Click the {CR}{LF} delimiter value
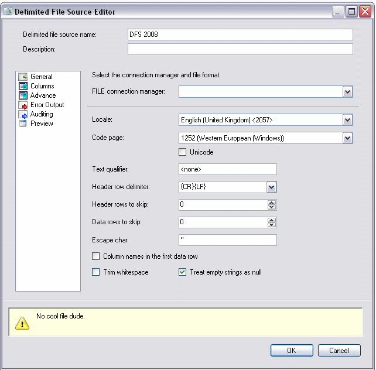Image resolution: width=376 pixels, height=370 pixels. coord(193,187)
